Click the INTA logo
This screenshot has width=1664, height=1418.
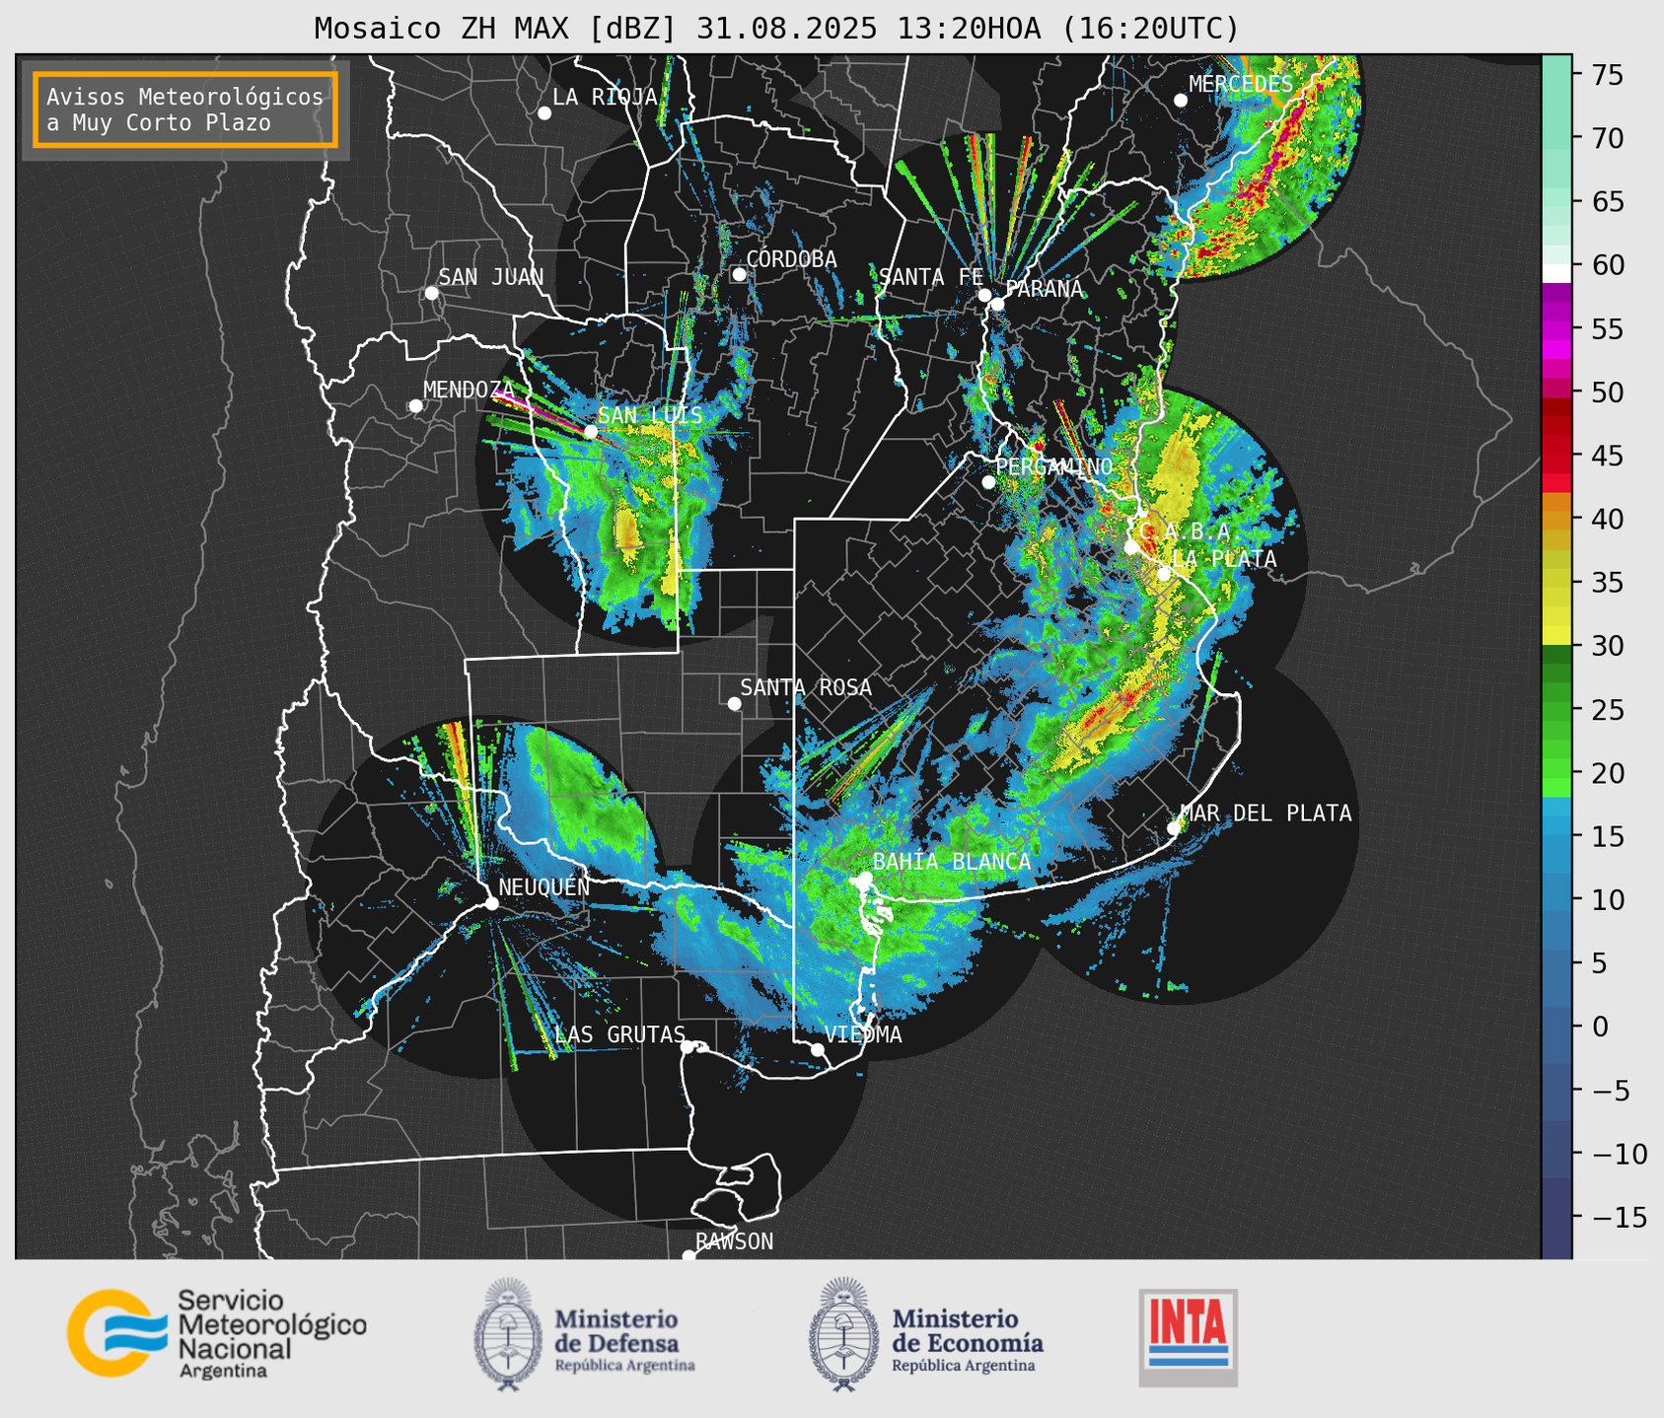point(1188,1337)
